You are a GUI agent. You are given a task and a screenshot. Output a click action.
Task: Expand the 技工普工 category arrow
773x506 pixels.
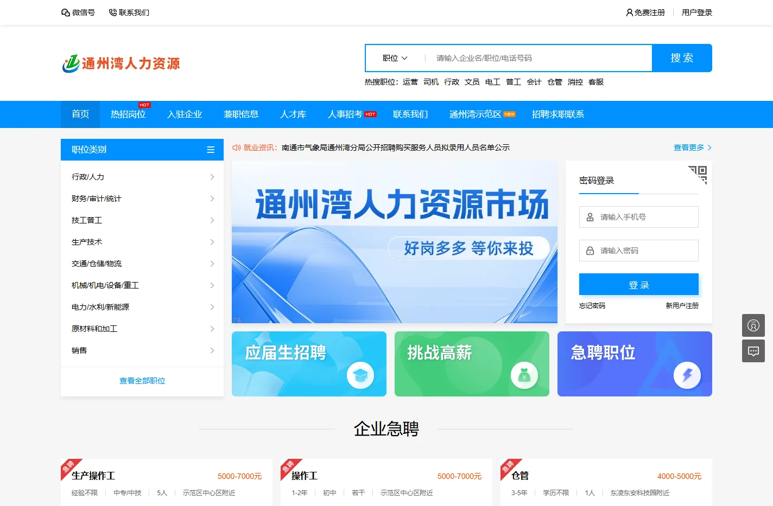tap(212, 220)
